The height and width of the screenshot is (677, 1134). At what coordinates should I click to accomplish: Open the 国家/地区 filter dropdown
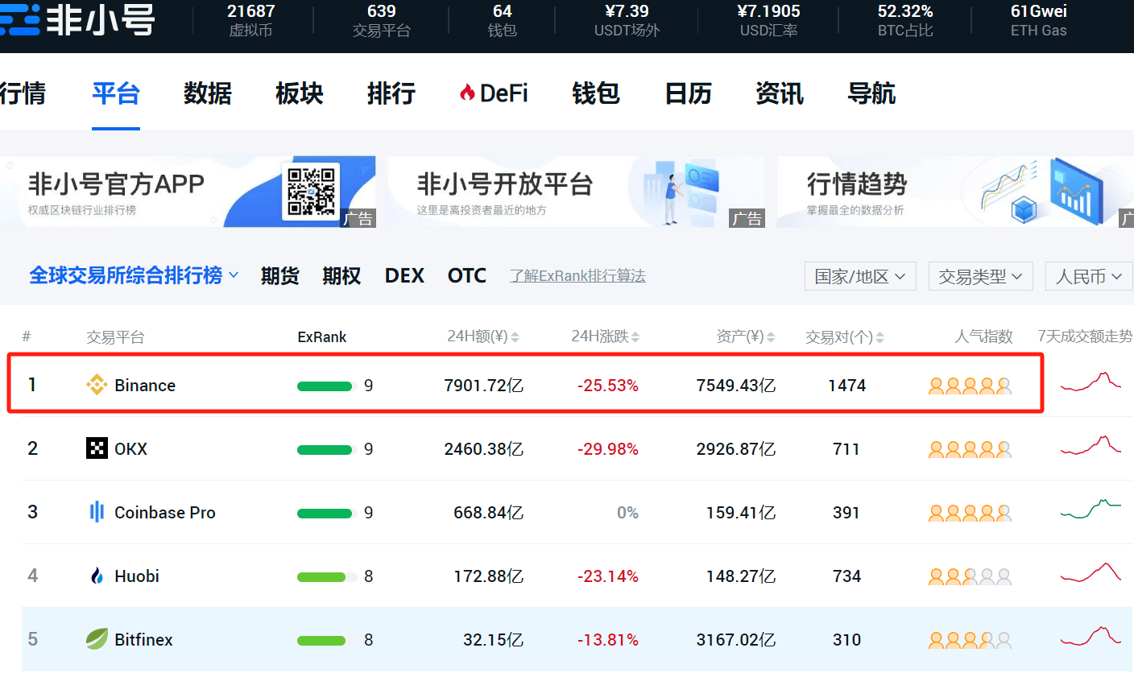pos(860,276)
